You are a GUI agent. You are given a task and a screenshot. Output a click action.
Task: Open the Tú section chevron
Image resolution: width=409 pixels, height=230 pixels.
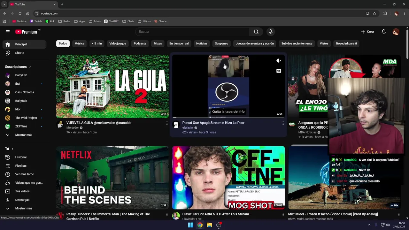tap(12, 149)
